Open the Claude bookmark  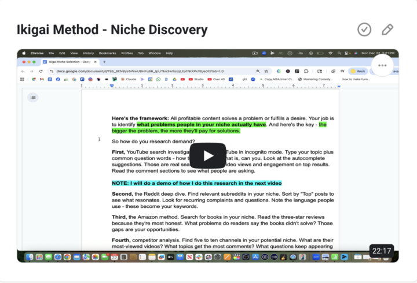click(x=129, y=79)
